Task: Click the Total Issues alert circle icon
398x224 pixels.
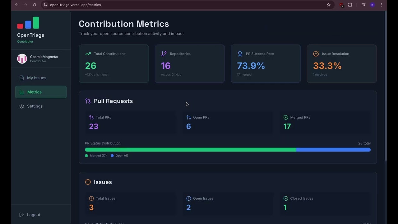Action: coord(91,198)
